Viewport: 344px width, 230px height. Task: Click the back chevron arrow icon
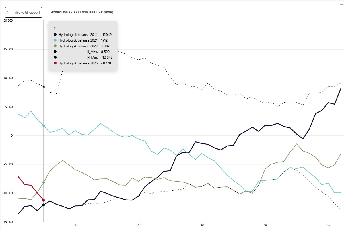coord(8,12)
